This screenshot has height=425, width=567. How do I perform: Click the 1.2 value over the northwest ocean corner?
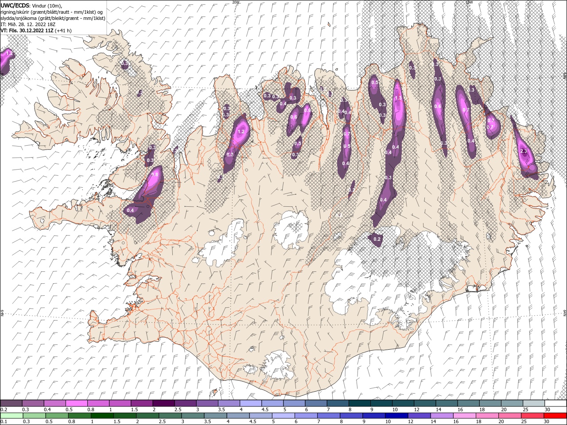9,54
